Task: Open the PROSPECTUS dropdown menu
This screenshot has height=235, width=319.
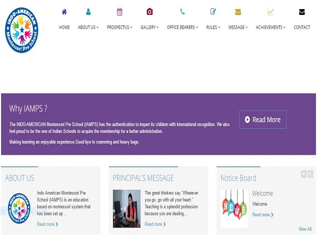Action: coord(120,27)
